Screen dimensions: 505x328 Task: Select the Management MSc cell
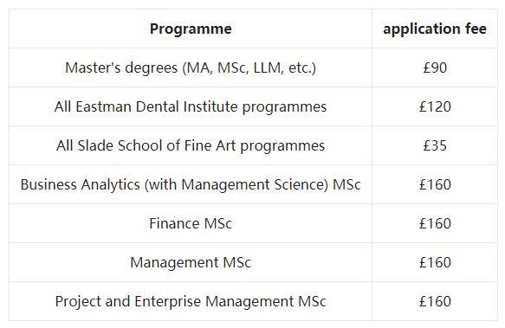click(191, 262)
